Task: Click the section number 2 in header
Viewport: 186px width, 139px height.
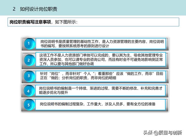Action: [x=14, y=9]
